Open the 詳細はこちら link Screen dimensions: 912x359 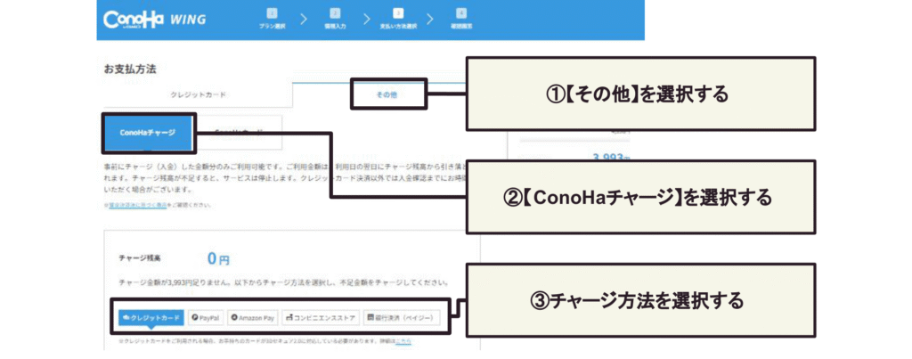coord(403,341)
